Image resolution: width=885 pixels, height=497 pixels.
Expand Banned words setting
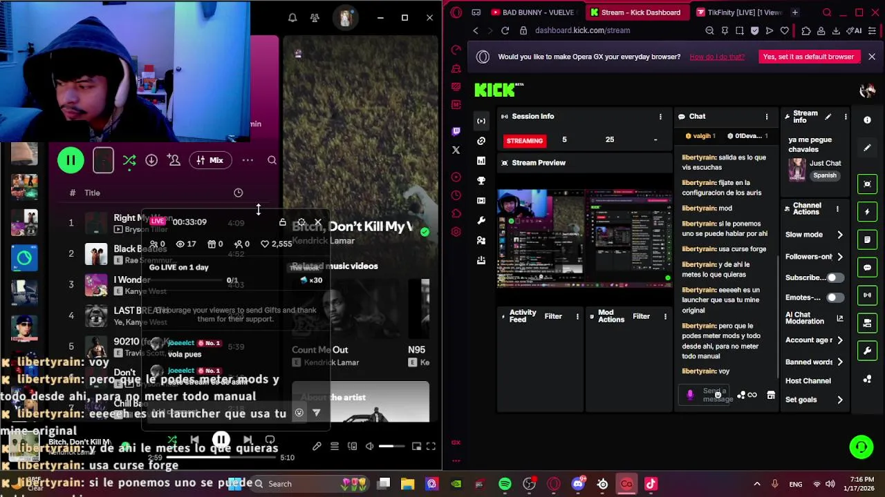coord(840,362)
